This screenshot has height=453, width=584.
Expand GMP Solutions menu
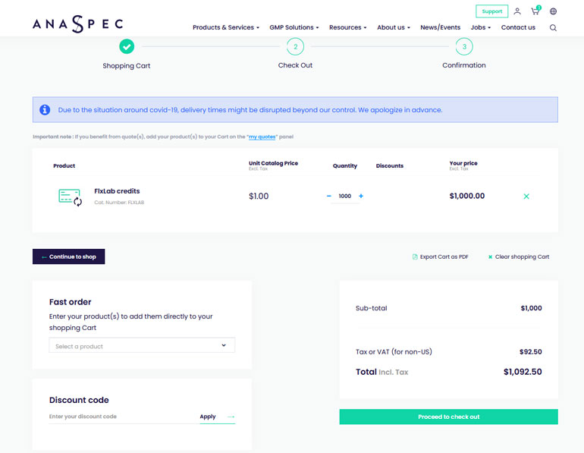click(x=294, y=27)
